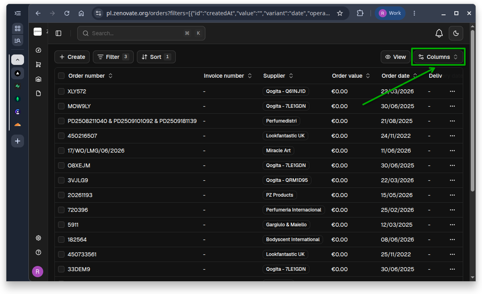Click the Bodyscent International supplier tag

point(293,240)
